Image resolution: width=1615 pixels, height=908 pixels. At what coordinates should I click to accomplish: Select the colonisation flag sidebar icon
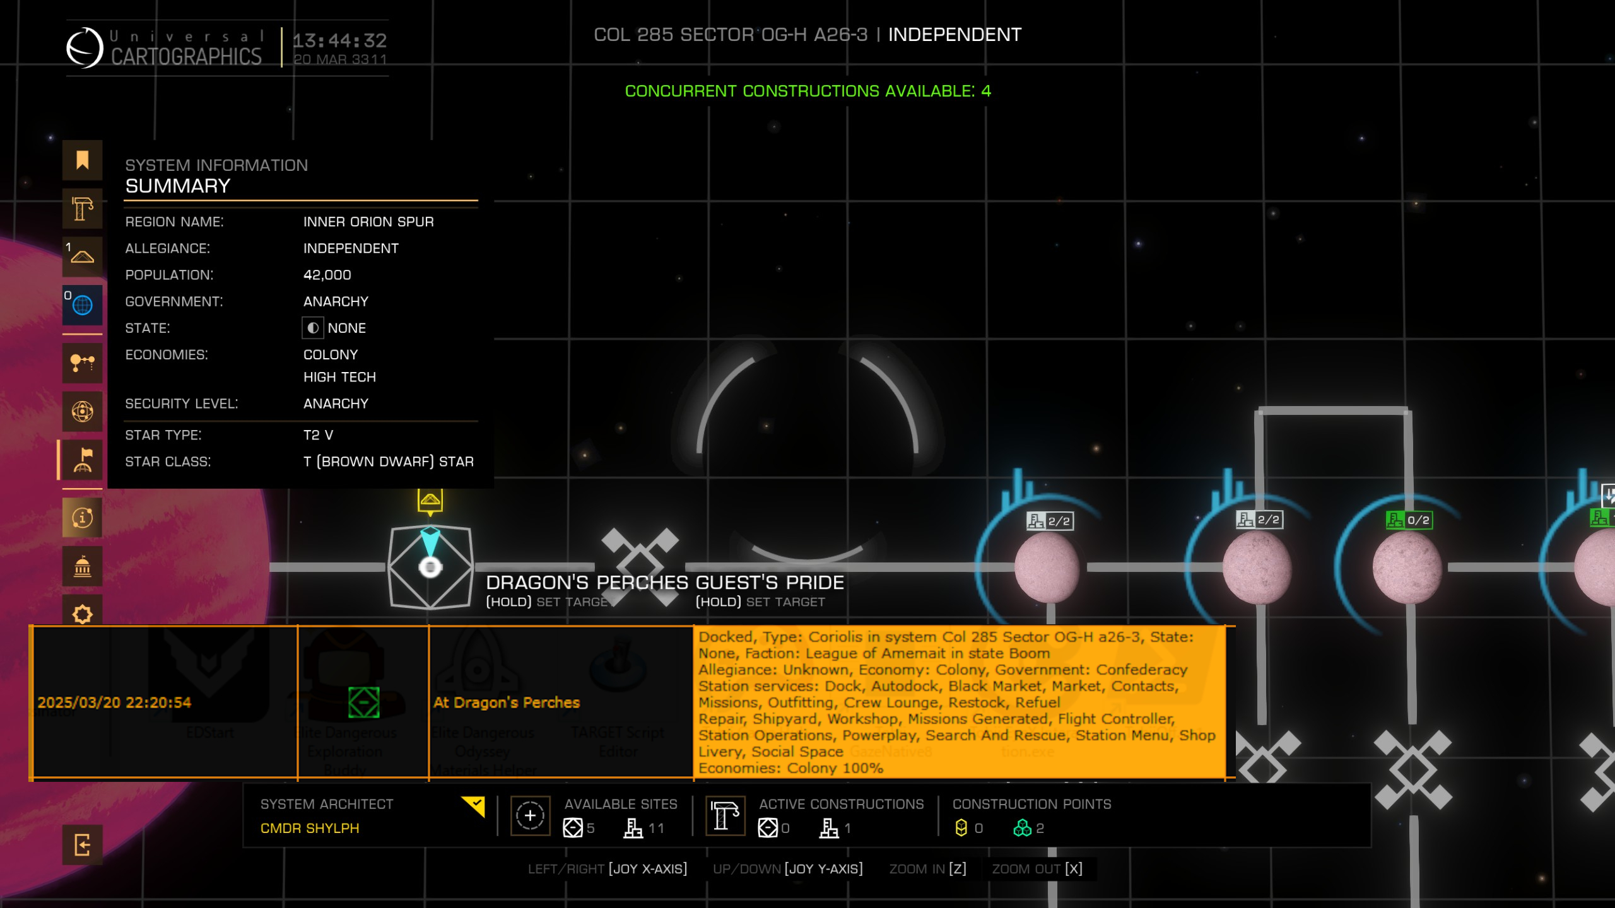click(82, 460)
